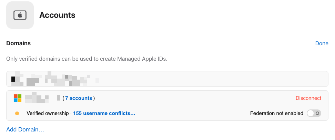The width and height of the screenshot is (335, 140).
Task: Click the Accounts page heading
Action: (57, 15)
